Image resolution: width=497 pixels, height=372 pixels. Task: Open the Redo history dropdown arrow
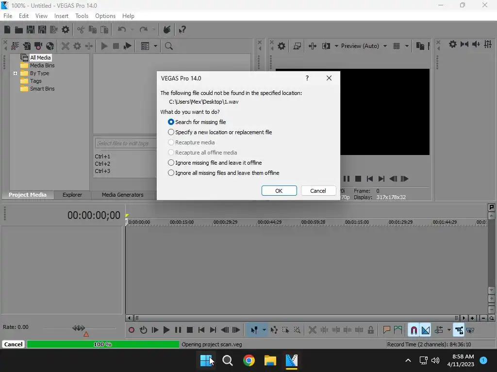pos(154,30)
